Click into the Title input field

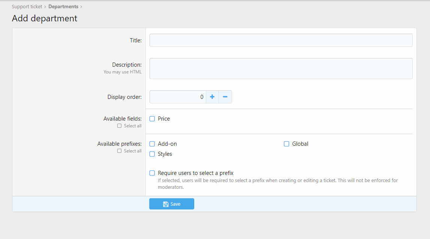click(281, 40)
